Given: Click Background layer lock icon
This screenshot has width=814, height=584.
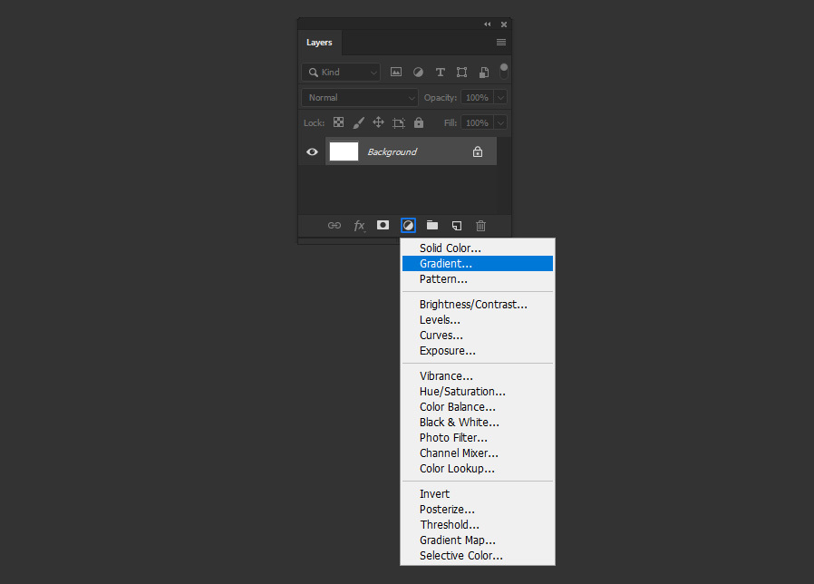Looking at the screenshot, I should (x=478, y=151).
